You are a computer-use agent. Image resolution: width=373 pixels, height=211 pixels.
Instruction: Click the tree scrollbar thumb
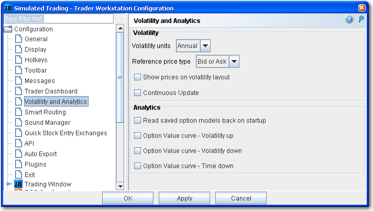pos(120,77)
